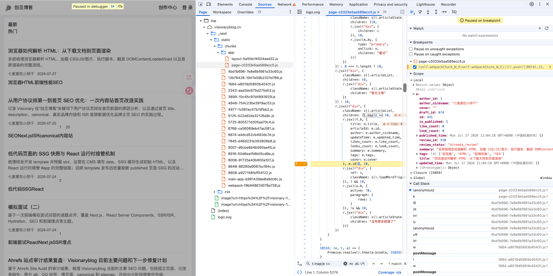The width and height of the screenshot is (553, 276).
Task: Pretty print the file with braces icon
Action: coord(300,272)
